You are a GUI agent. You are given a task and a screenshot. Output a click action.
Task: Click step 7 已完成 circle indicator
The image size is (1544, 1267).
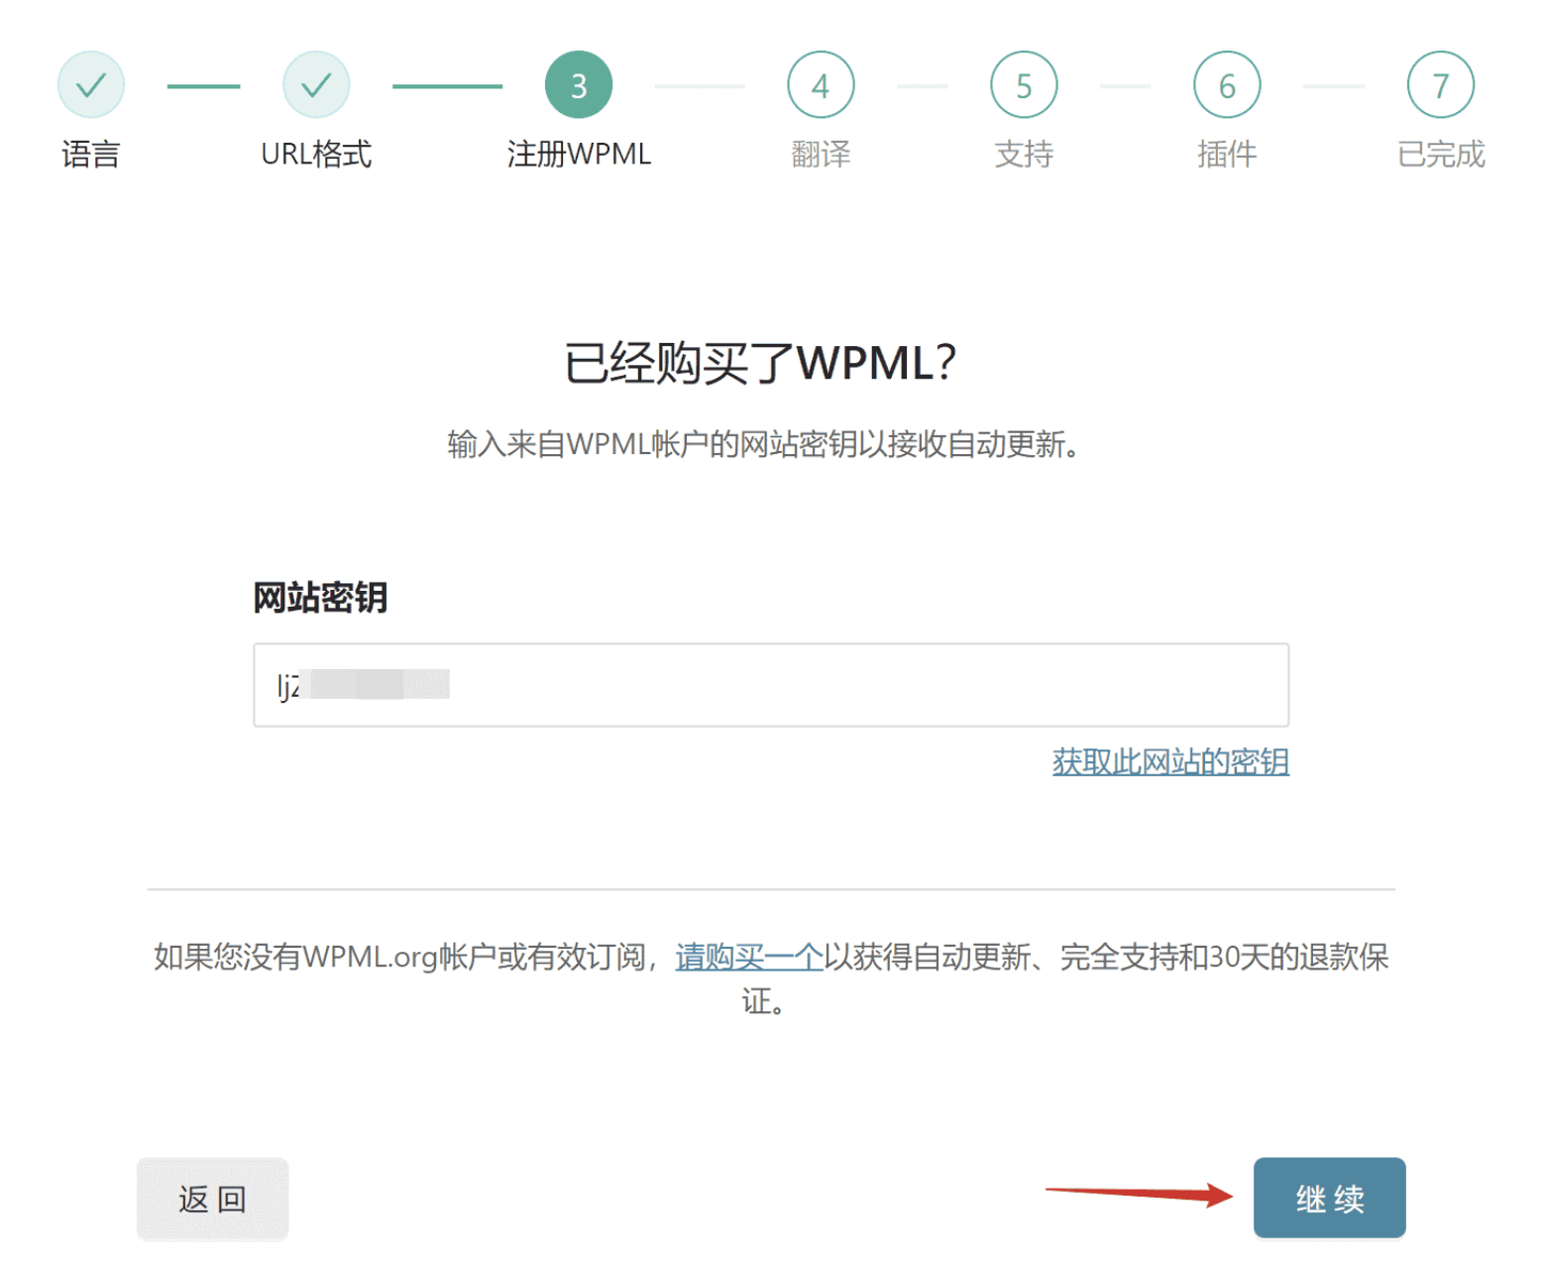coord(1439,85)
